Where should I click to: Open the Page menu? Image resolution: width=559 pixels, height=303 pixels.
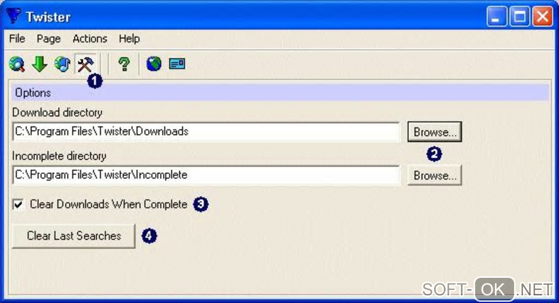click(x=48, y=38)
